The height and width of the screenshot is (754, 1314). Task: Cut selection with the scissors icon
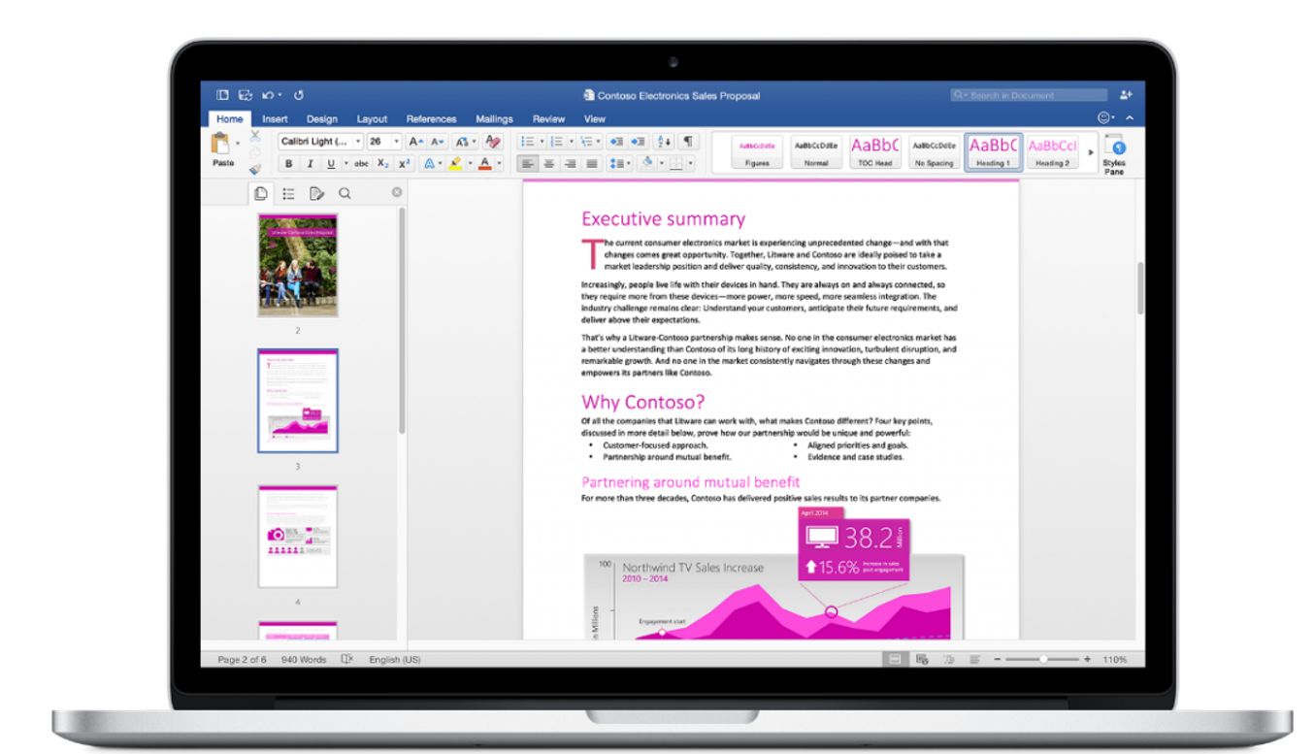point(255,136)
